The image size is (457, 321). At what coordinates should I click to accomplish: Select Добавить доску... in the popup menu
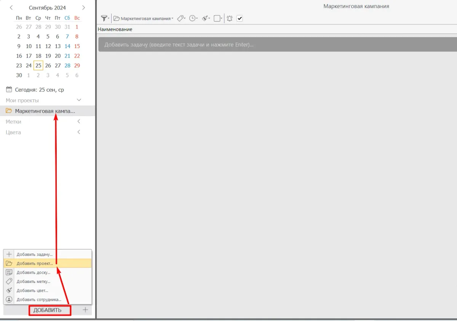tap(34, 273)
